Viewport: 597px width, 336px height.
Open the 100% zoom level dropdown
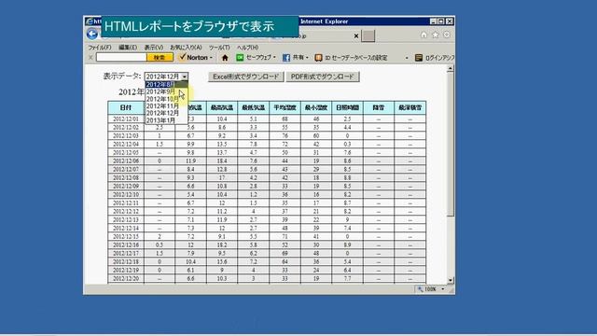point(442,289)
